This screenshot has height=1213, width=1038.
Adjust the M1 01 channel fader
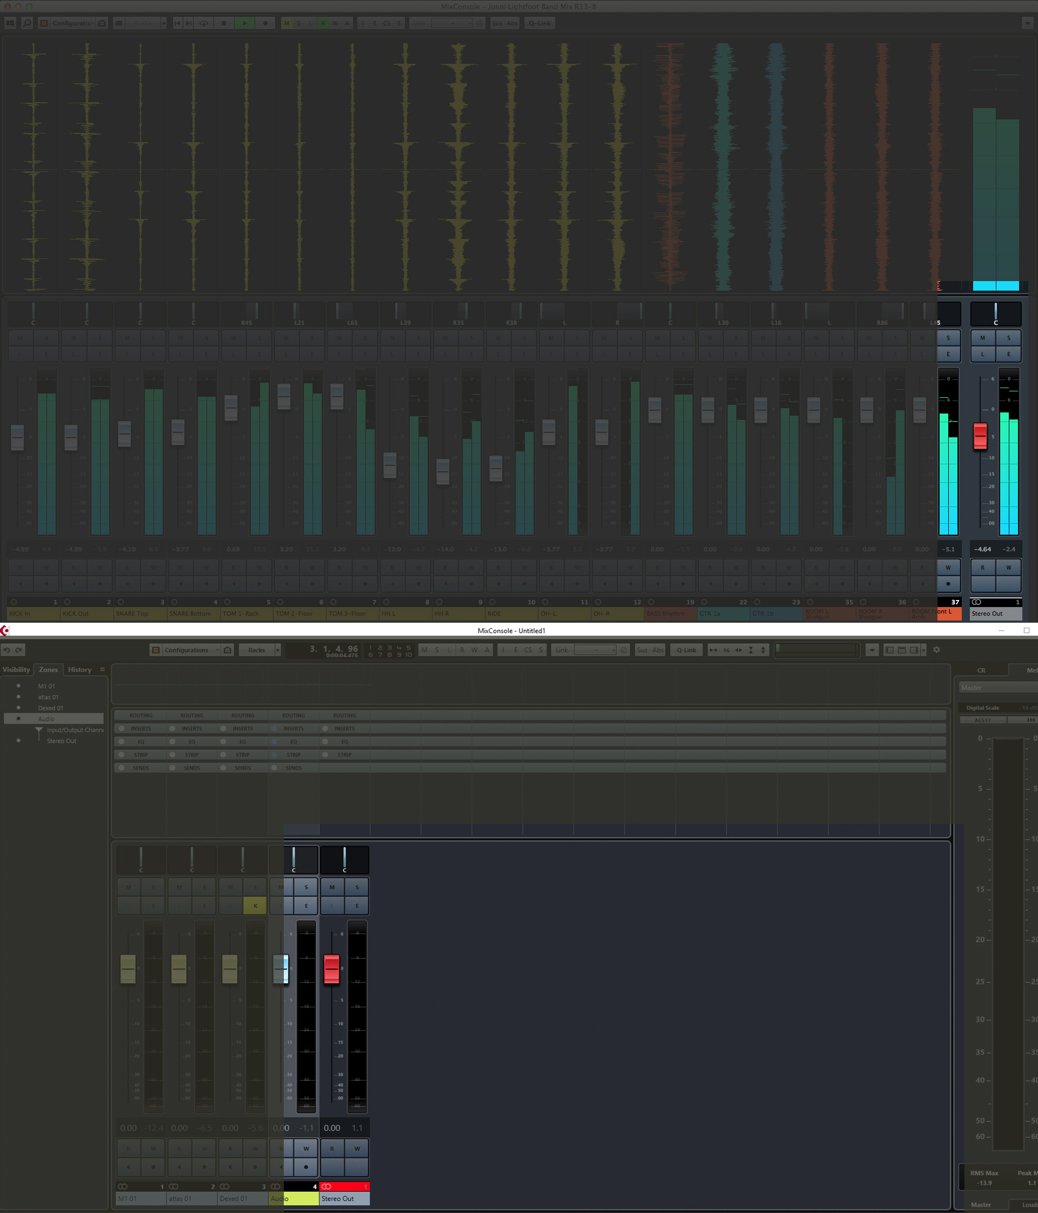128,969
